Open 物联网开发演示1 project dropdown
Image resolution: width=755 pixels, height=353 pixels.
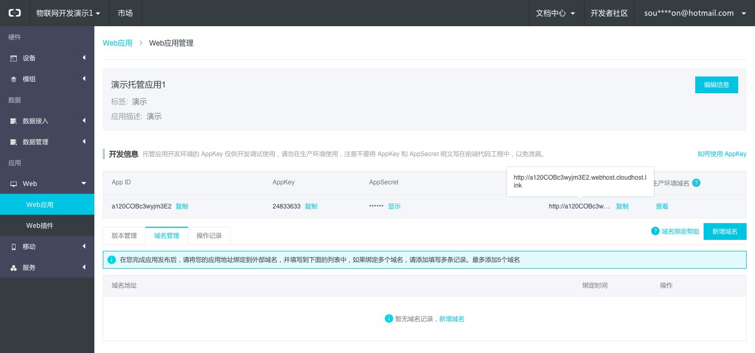click(x=68, y=13)
